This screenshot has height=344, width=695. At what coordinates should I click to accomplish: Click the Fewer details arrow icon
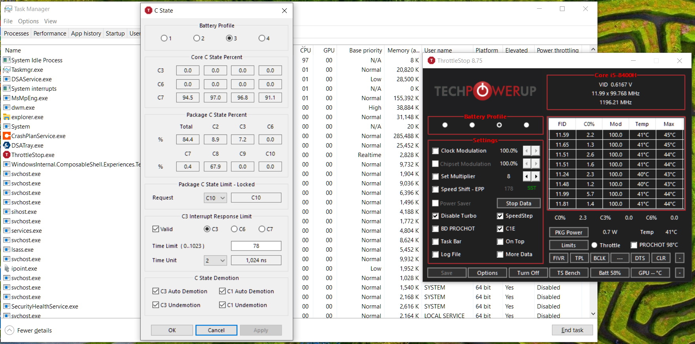(x=9, y=331)
